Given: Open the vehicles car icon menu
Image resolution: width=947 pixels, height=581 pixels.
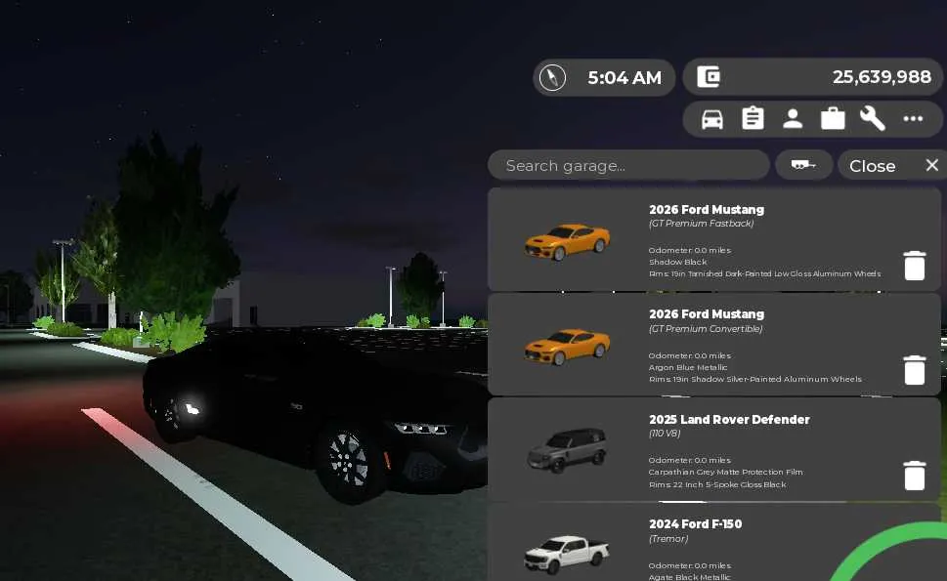Looking at the screenshot, I should 712,119.
